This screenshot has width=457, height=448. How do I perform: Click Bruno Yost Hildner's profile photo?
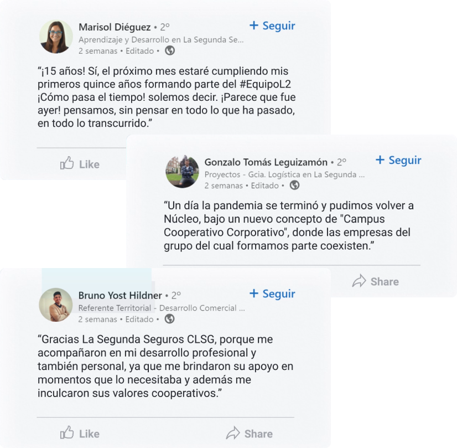pos(56,305)
